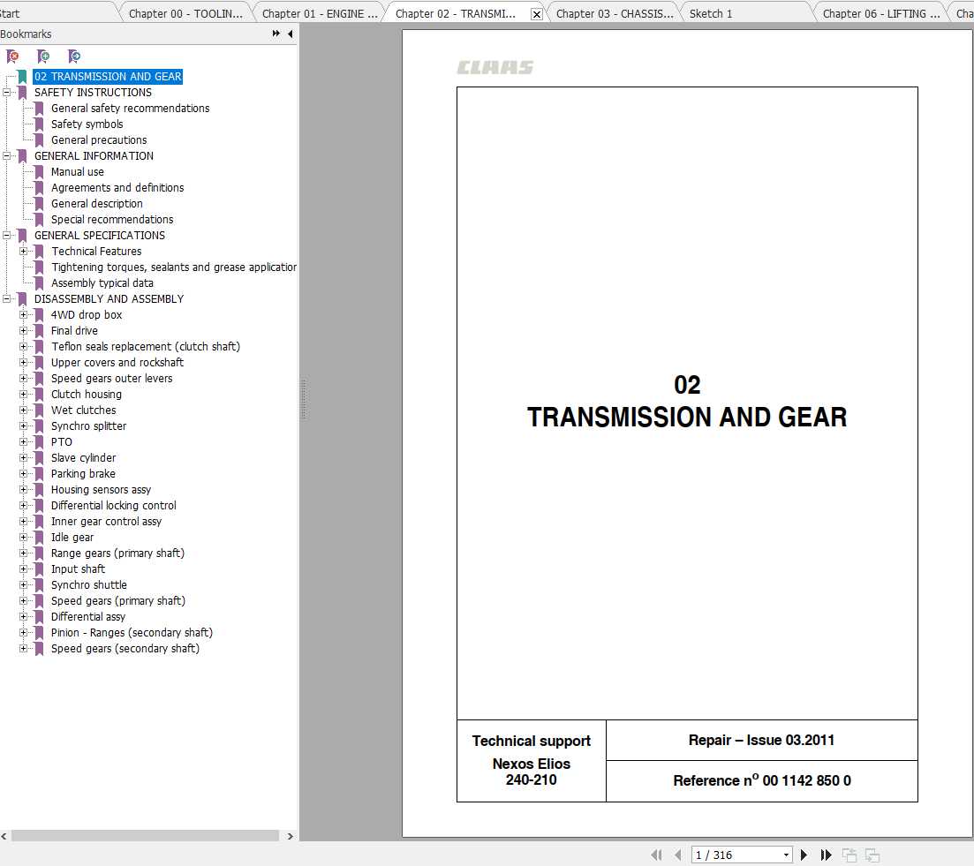Collapse DISASSEMBLY AND ASSEMBLY node
Viewport: 974px width, 866px height.
tap(7, 298)
